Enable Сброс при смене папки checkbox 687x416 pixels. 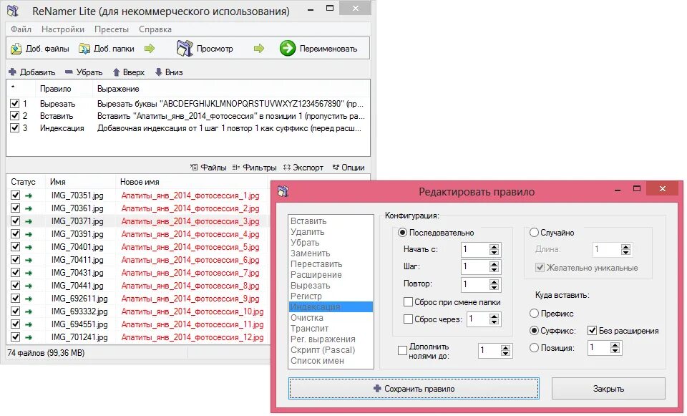pyautogui.click(x=408, y=302)
